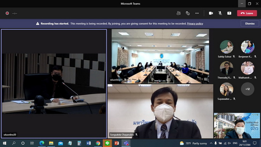Click the recording warning triangle icon
Image resolution: width=261 pixels, height=147 pixels.
[38, 24]
